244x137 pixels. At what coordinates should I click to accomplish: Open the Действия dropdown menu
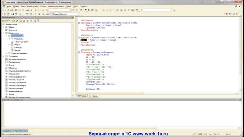pyautogui.click(x=7, y=21)
